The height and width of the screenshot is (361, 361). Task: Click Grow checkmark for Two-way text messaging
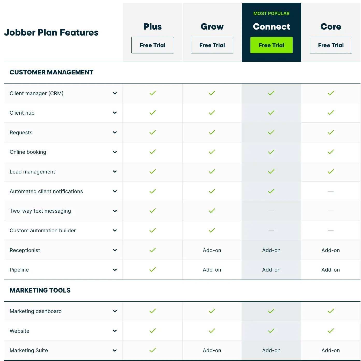click(212, 211)
